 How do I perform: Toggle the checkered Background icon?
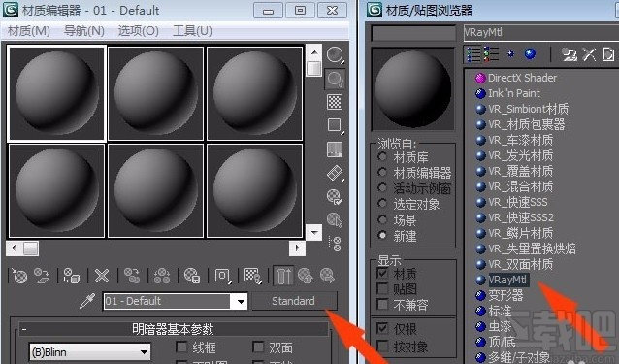click(335, 102)
